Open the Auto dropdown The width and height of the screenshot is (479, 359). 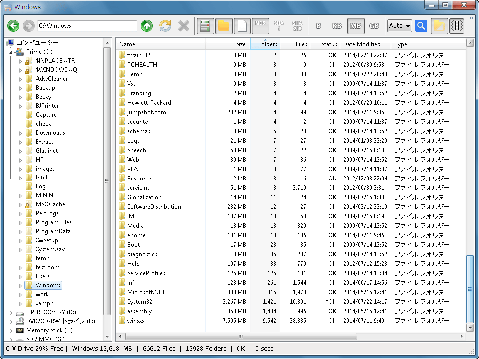(400, 26)
